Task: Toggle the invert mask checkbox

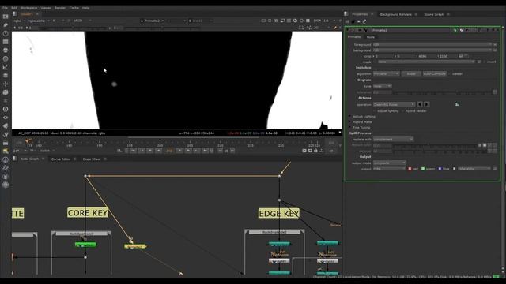Action: [485, 62]
